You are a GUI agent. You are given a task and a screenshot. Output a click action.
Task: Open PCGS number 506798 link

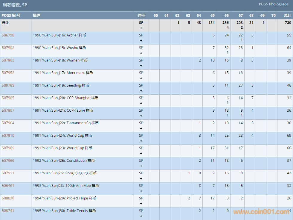8,35
